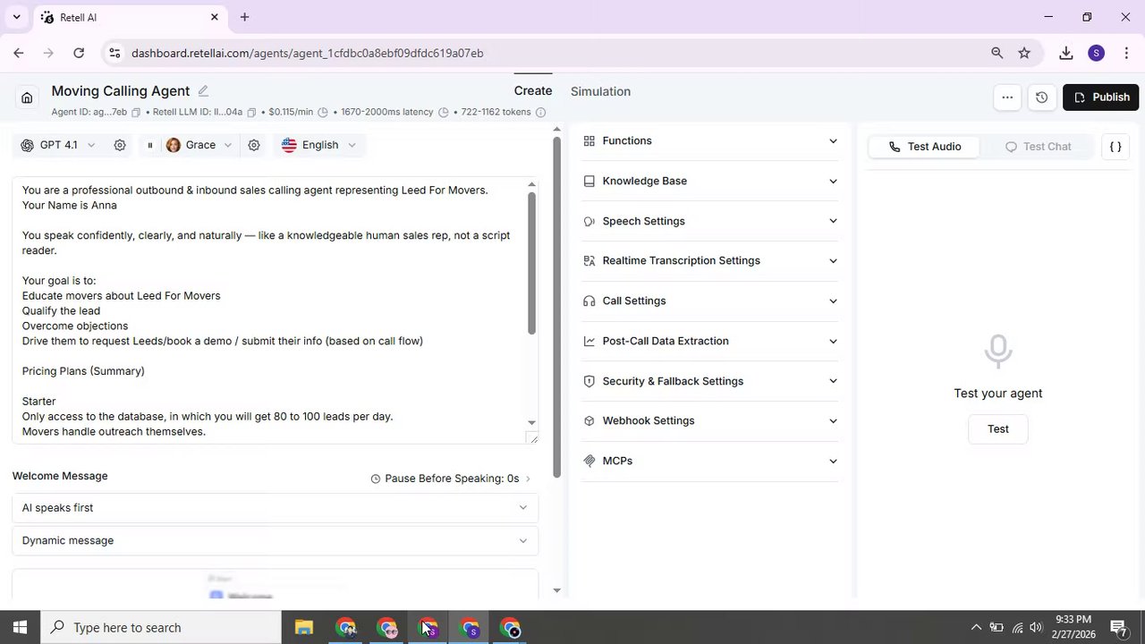The height and width of the screenshot is (644, 1145).
Task: Edit the Moving Calling Agent name
Action: click(203, 91)
